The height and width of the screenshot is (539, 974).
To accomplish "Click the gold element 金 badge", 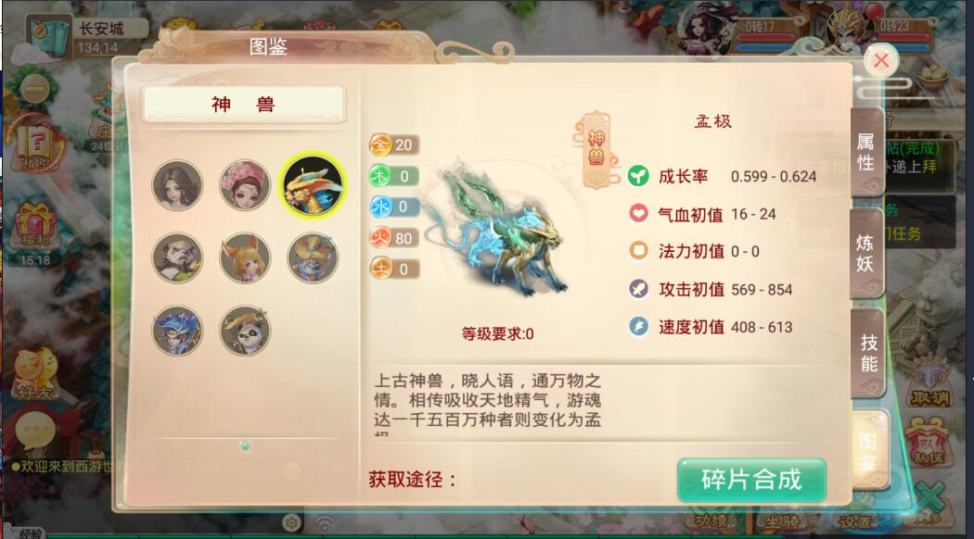I will (394, 145).
